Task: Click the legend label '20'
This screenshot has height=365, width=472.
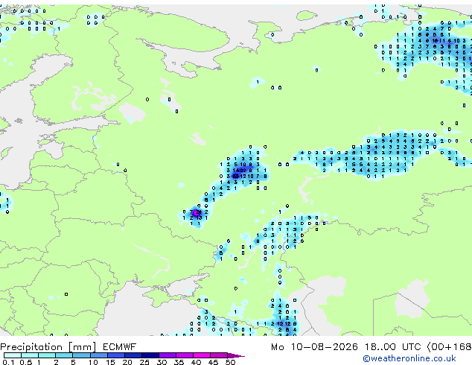Action: click(127, 362)
